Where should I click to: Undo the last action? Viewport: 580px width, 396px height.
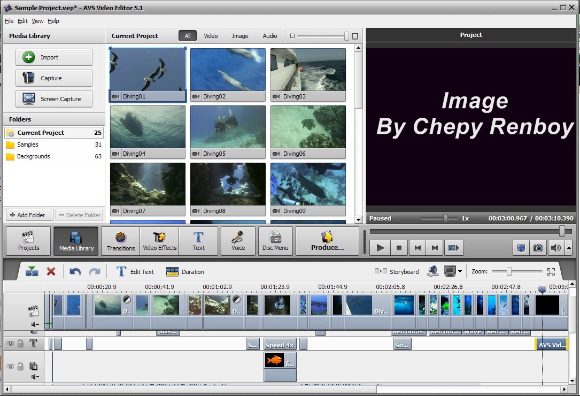[x=75, y=272]
